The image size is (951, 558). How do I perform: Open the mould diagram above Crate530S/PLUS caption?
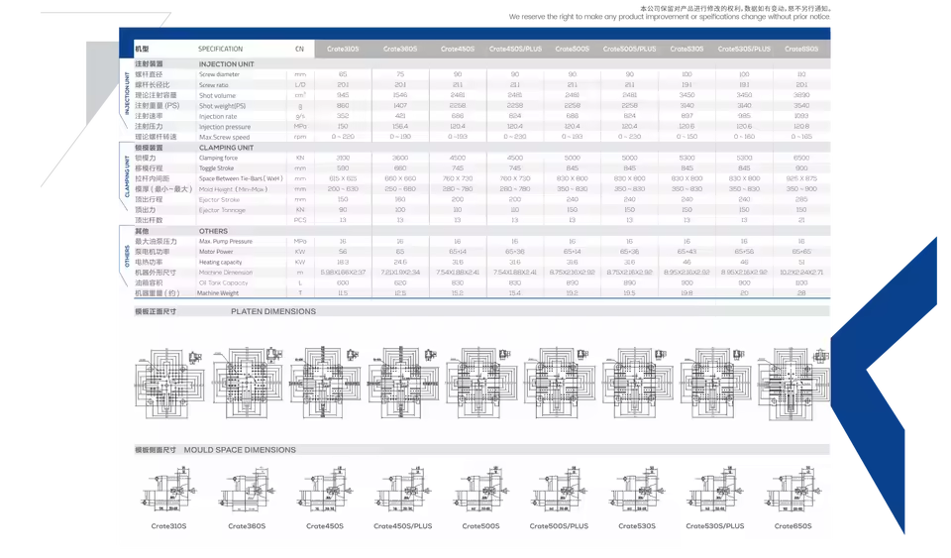tap(715, 489)
